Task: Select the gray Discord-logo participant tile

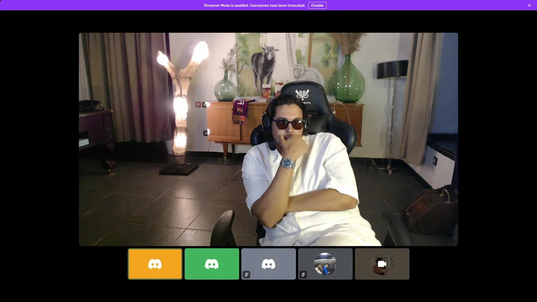Action: coord(268,264)
